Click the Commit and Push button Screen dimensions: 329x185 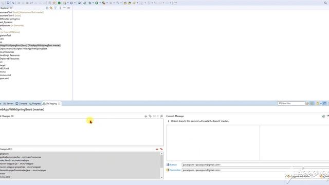[298, 176]
